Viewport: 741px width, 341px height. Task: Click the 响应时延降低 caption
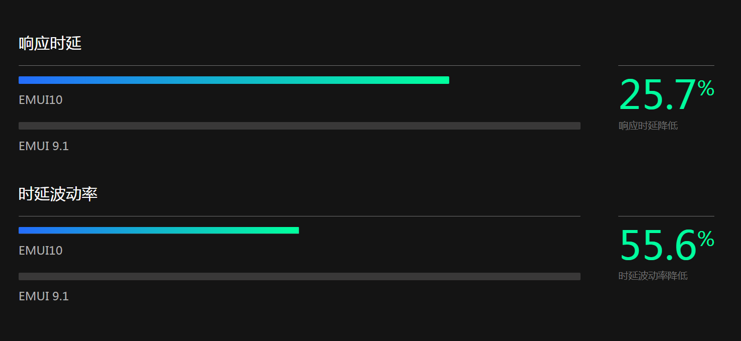pyautogui.click(x=648, y=126)
